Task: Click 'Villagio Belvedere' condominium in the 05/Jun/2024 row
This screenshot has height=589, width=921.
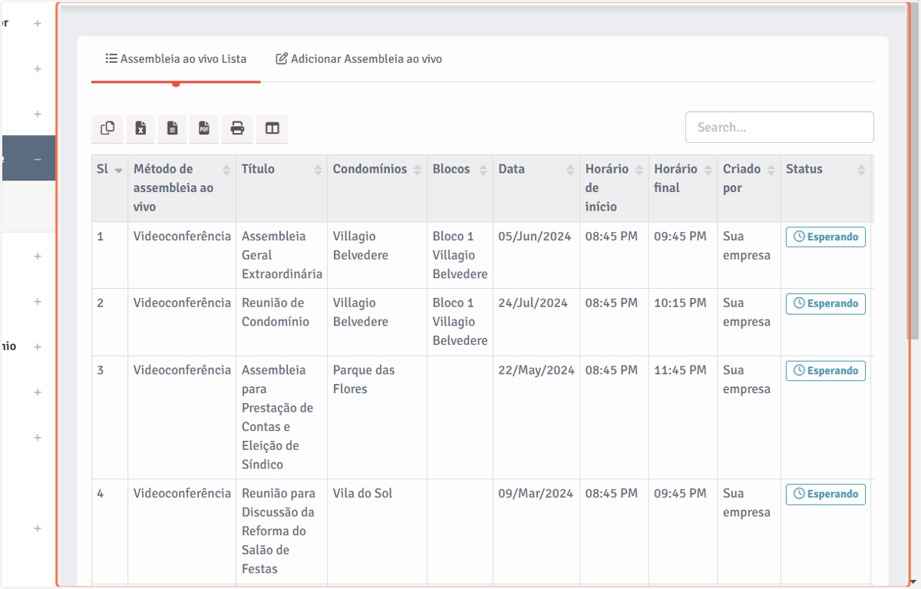Action: coord(361,246)
